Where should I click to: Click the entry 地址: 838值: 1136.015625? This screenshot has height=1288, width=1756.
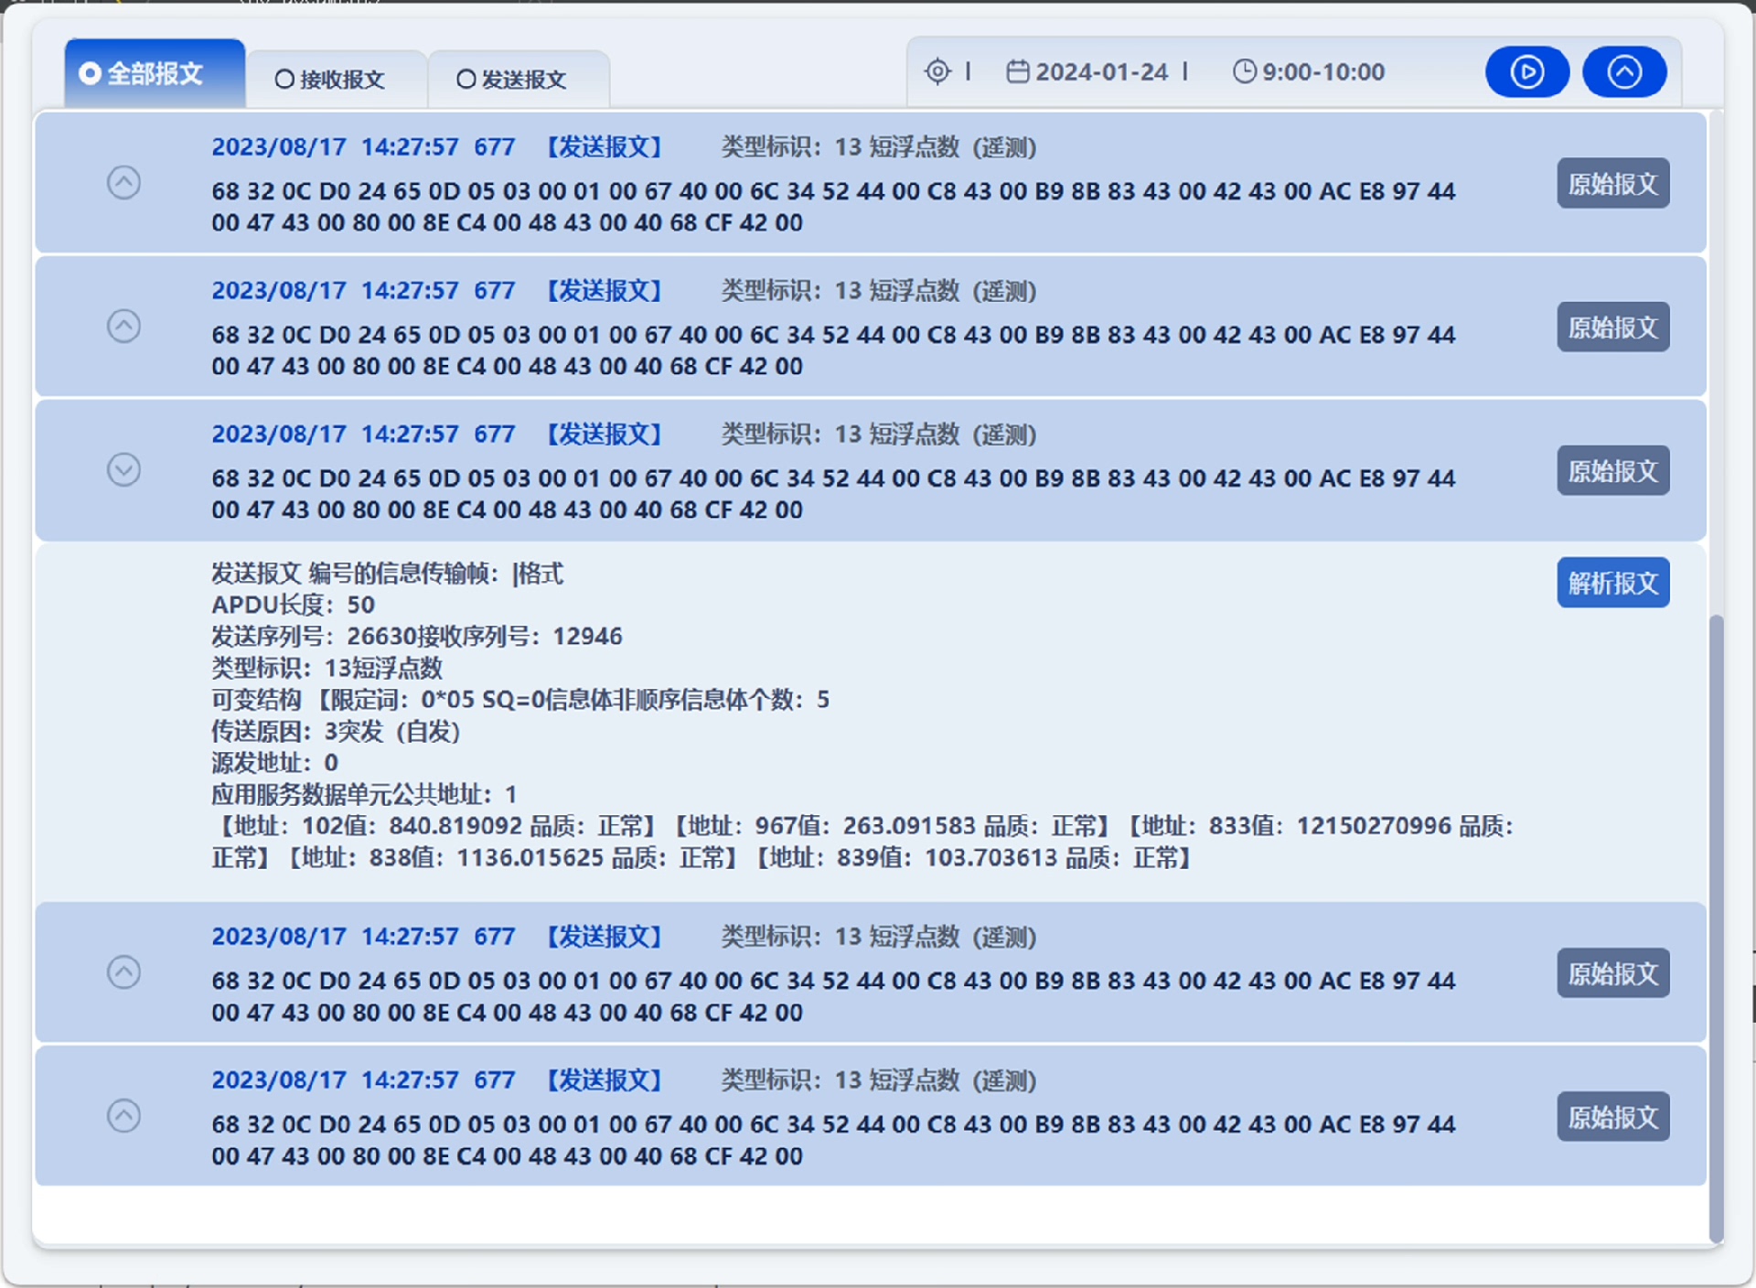click(511, 858)
